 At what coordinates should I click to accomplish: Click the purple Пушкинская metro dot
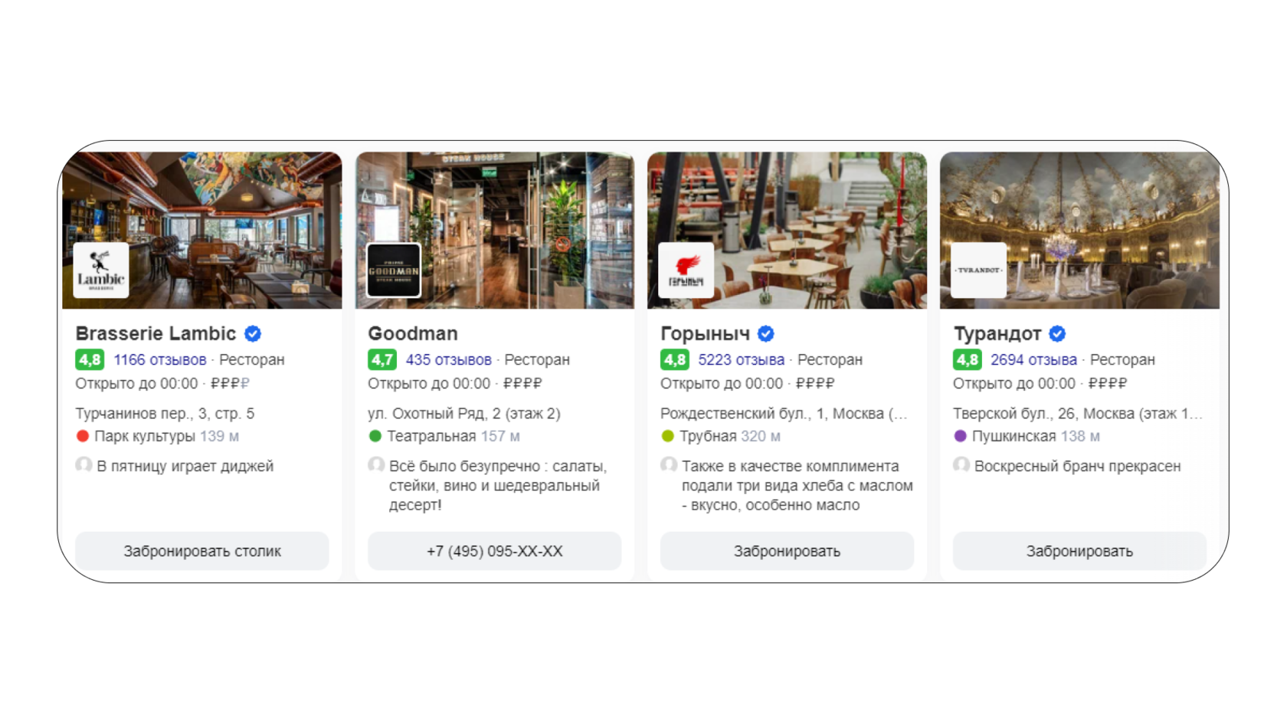(961, 436)
